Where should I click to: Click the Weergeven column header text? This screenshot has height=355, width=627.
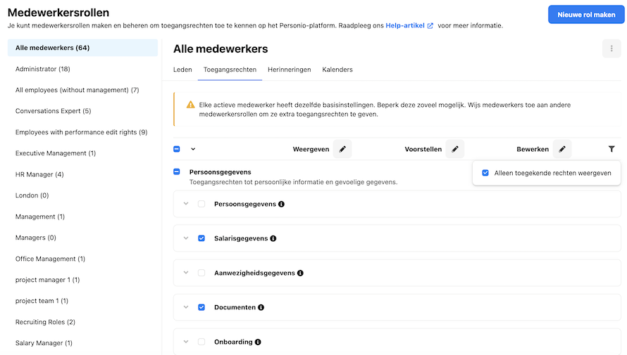point(311,149)
